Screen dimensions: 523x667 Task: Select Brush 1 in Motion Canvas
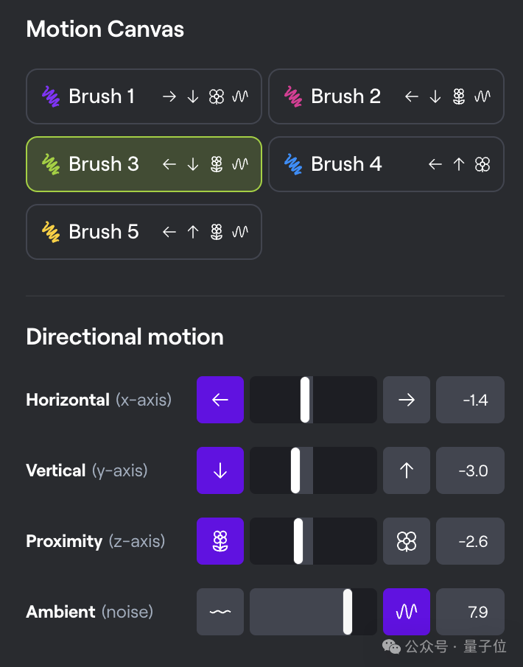144,96
